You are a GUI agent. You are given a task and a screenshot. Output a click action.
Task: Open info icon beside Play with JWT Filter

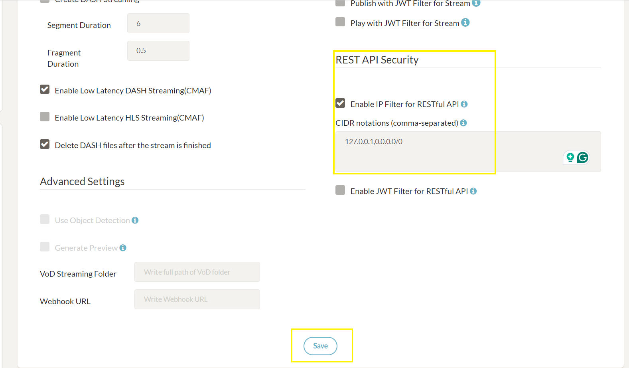click(x=465, y=23)
